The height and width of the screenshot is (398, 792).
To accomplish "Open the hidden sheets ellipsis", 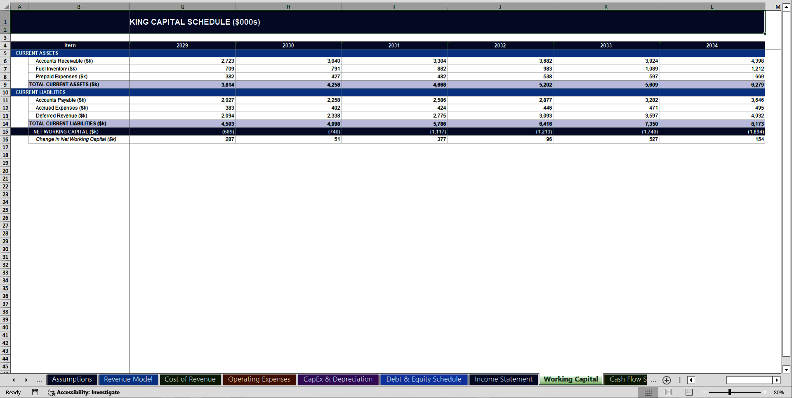I will (653, 381).
